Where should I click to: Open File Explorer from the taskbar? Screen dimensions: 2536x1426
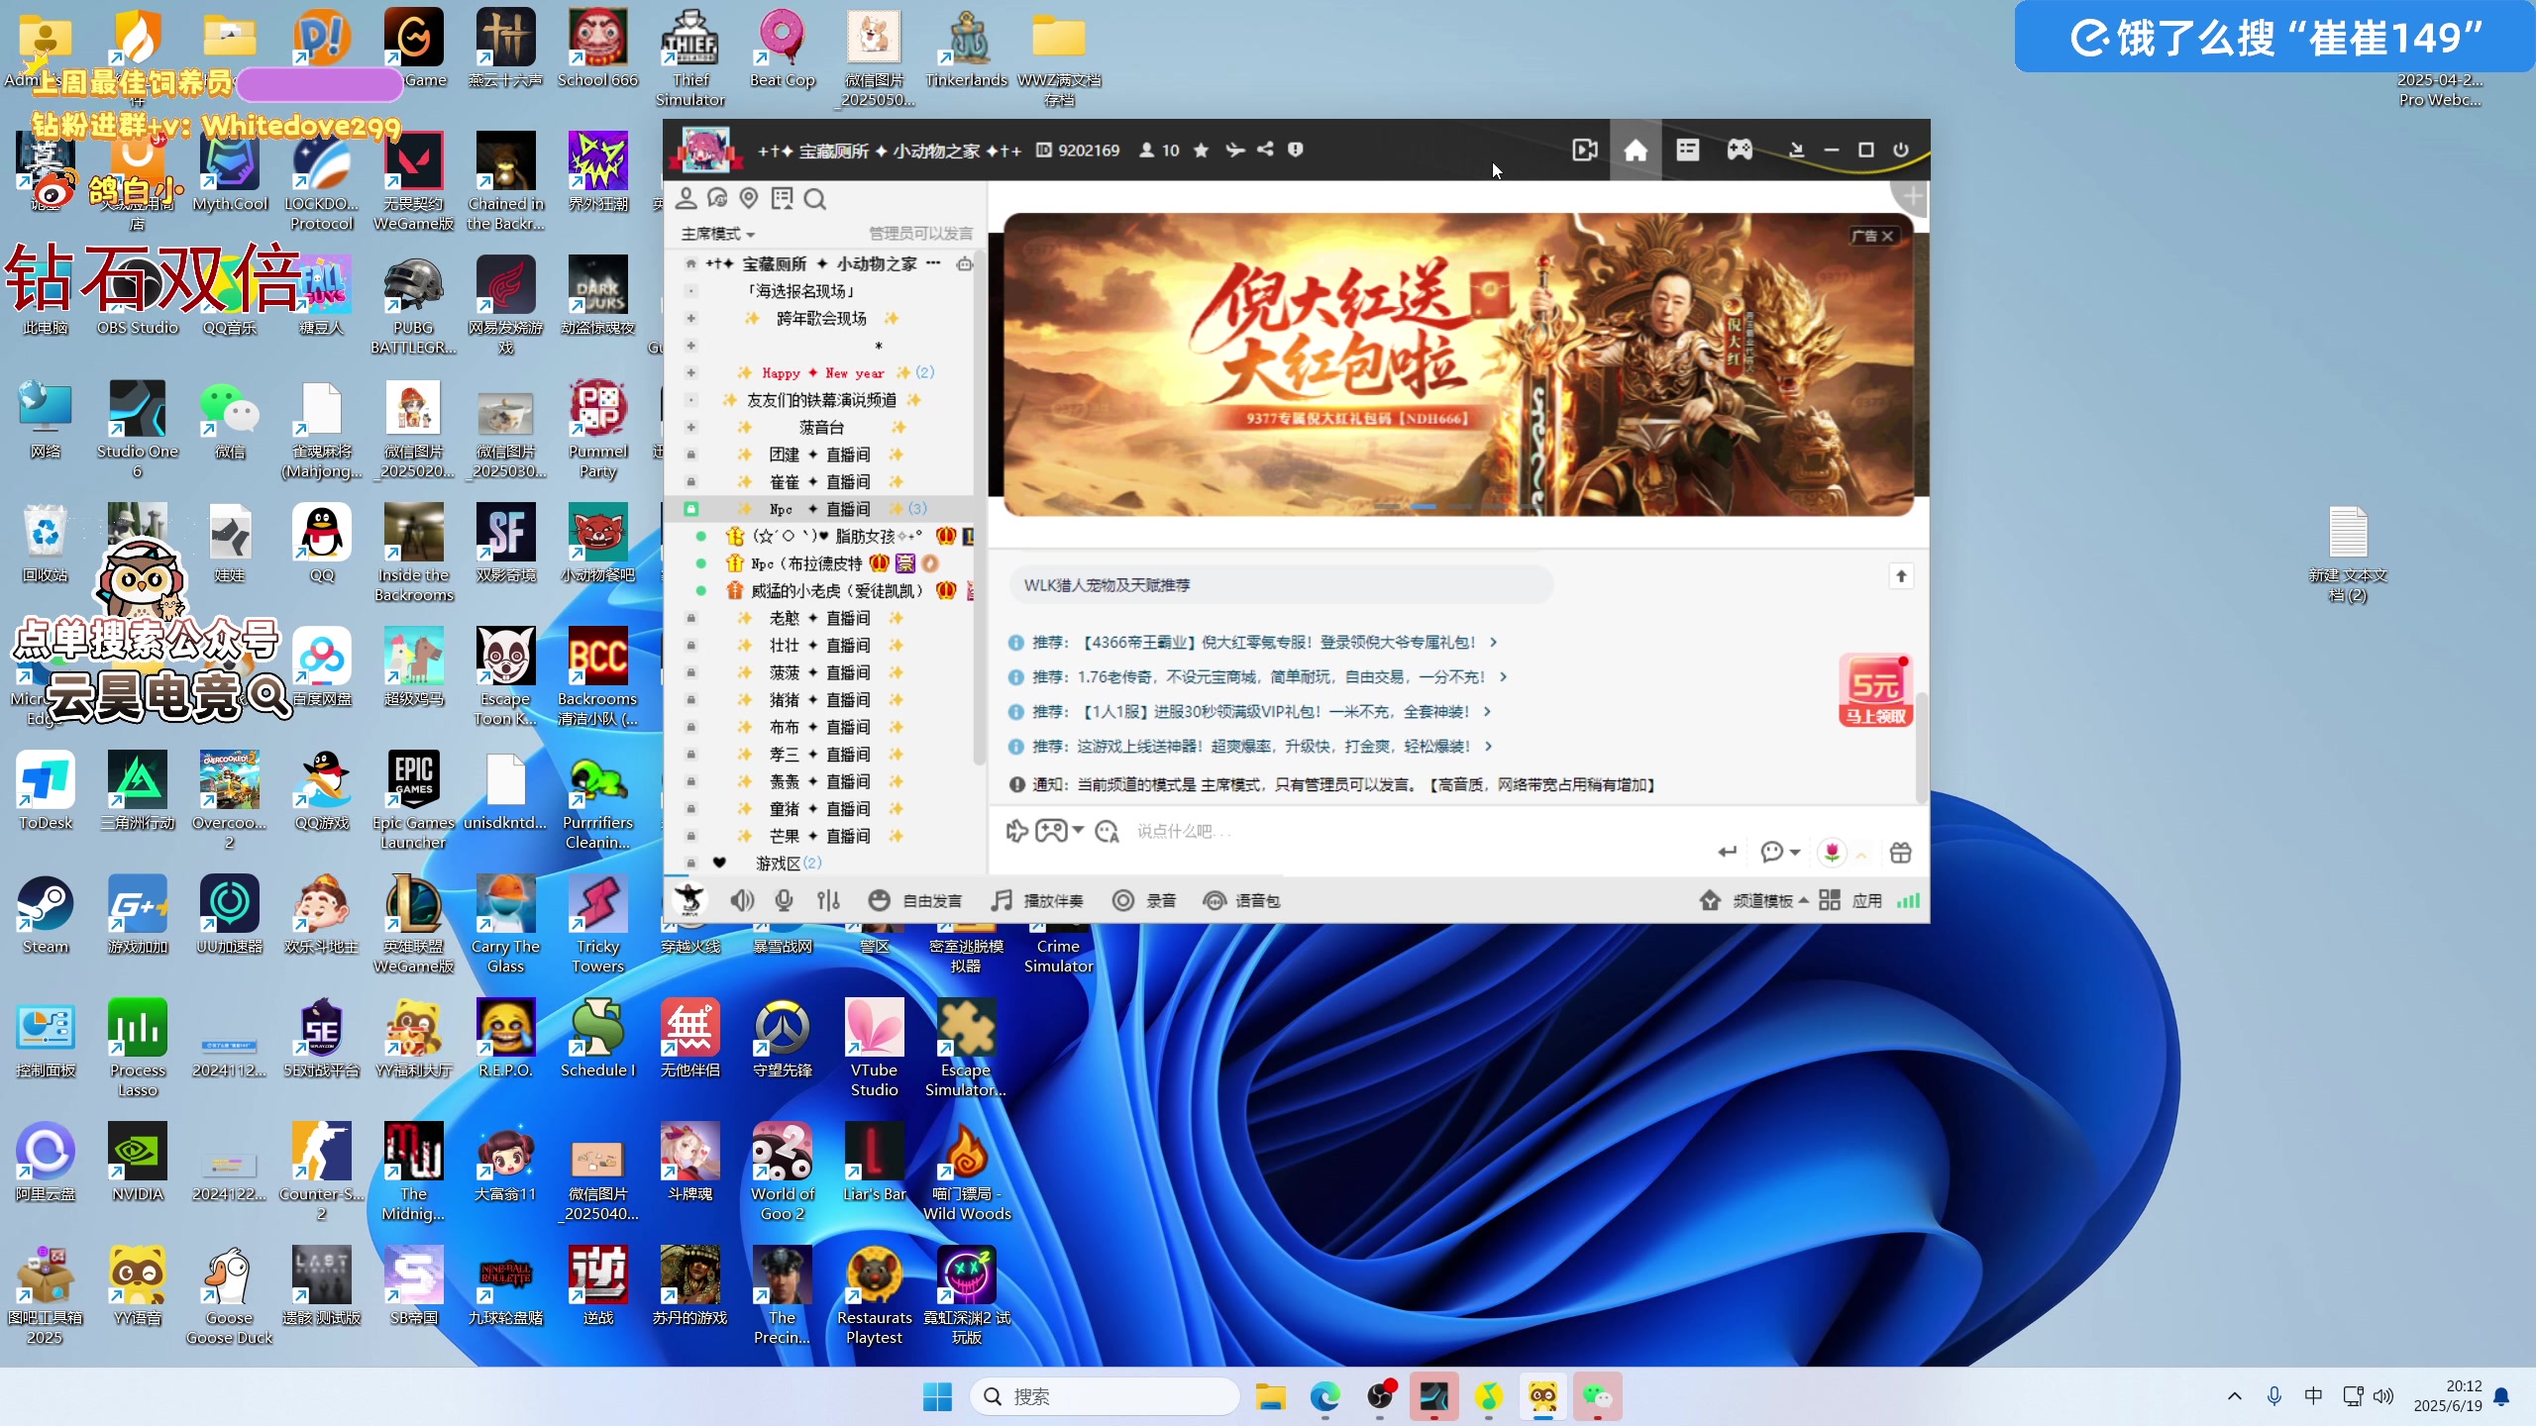point(1271,1396)
